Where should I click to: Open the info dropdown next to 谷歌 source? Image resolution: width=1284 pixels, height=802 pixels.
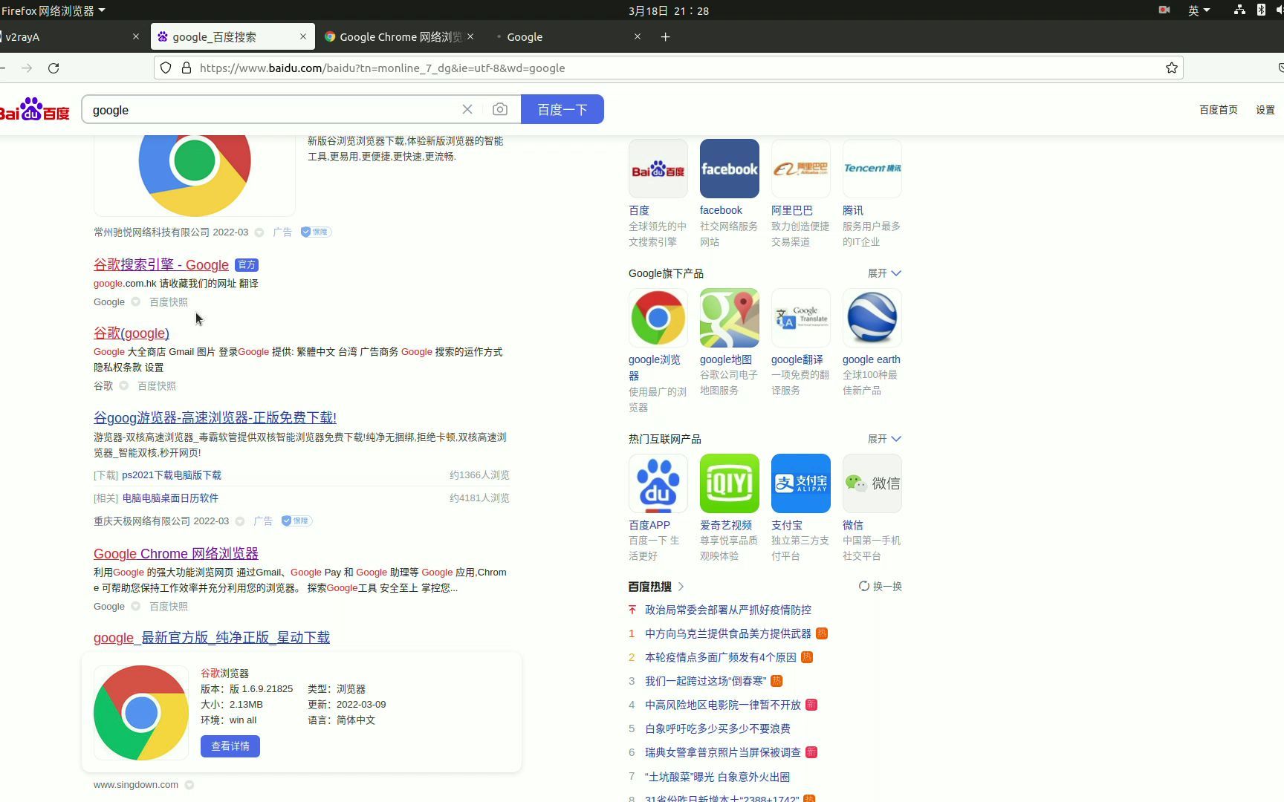pos(124,385)
